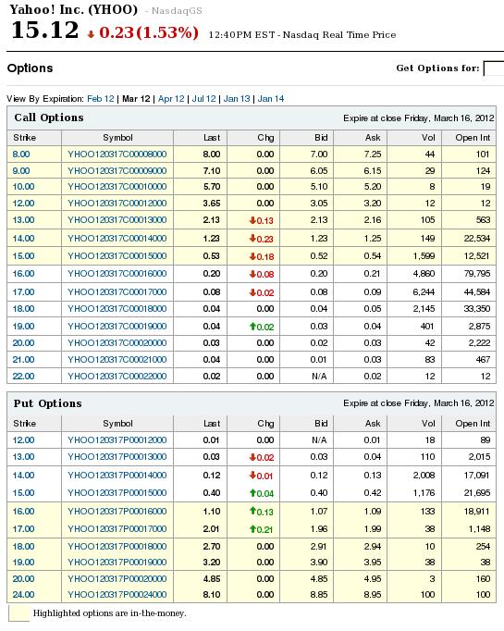This screenshot has height=631, width=504.
Task: Click the red 0.23 change arrow in calls
Action: coord(262,239)
